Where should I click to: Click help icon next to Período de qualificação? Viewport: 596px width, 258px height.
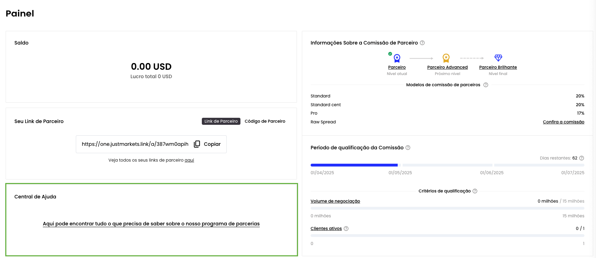pos(408,148)
